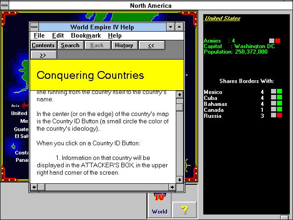Click the grayed-out Back button
Image resolution: width=293 pixels, height=220 pixels.
[97, 45]
